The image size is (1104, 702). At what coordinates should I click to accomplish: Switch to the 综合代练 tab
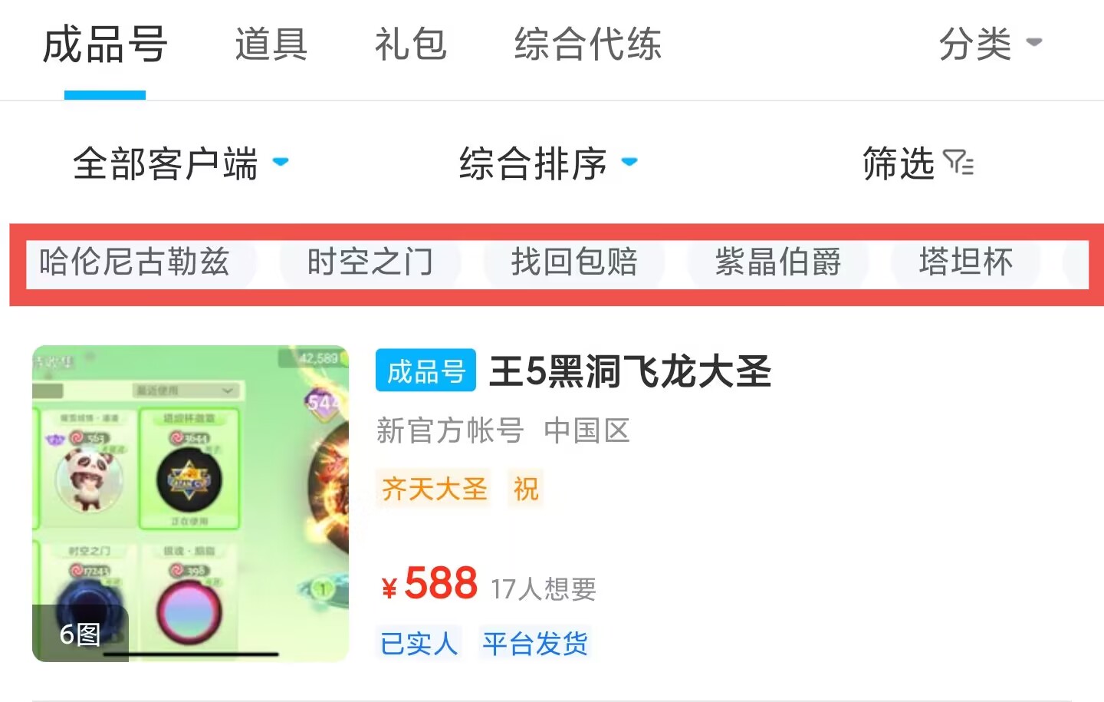(x=588, y=44)
